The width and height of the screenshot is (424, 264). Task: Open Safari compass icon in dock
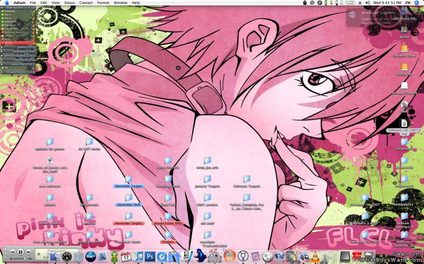pos(78,257)
